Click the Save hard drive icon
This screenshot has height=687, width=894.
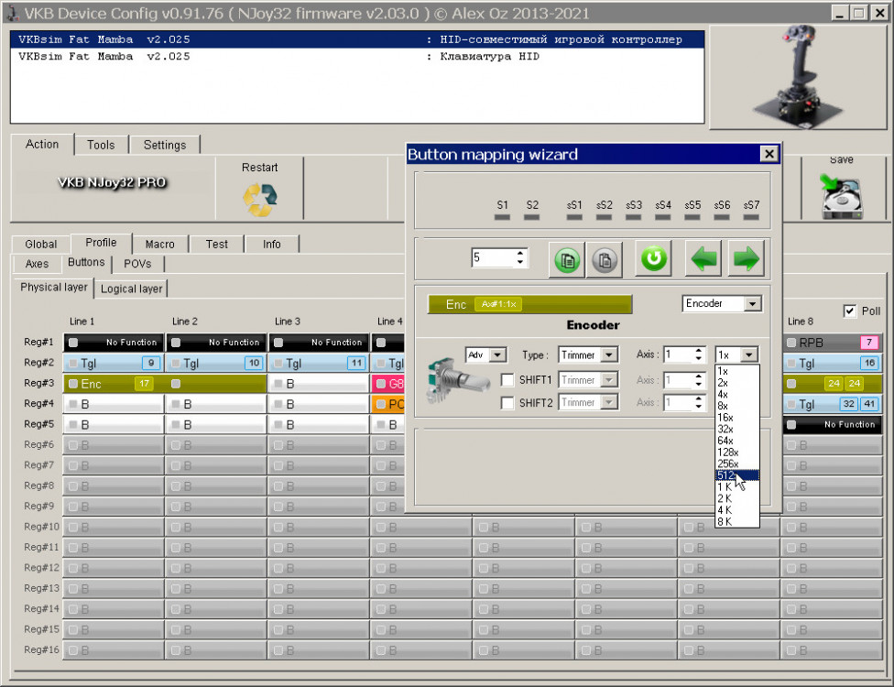[x=841, y=197]
